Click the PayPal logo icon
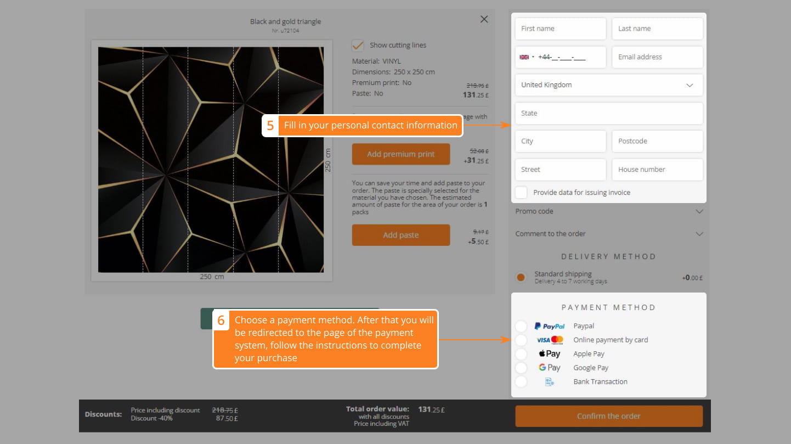The height and width of the screenshot is (444, 791). pos(549,326)
